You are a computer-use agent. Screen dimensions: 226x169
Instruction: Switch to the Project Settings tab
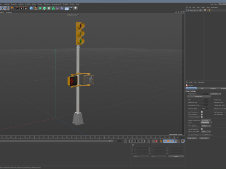point(191,88)
